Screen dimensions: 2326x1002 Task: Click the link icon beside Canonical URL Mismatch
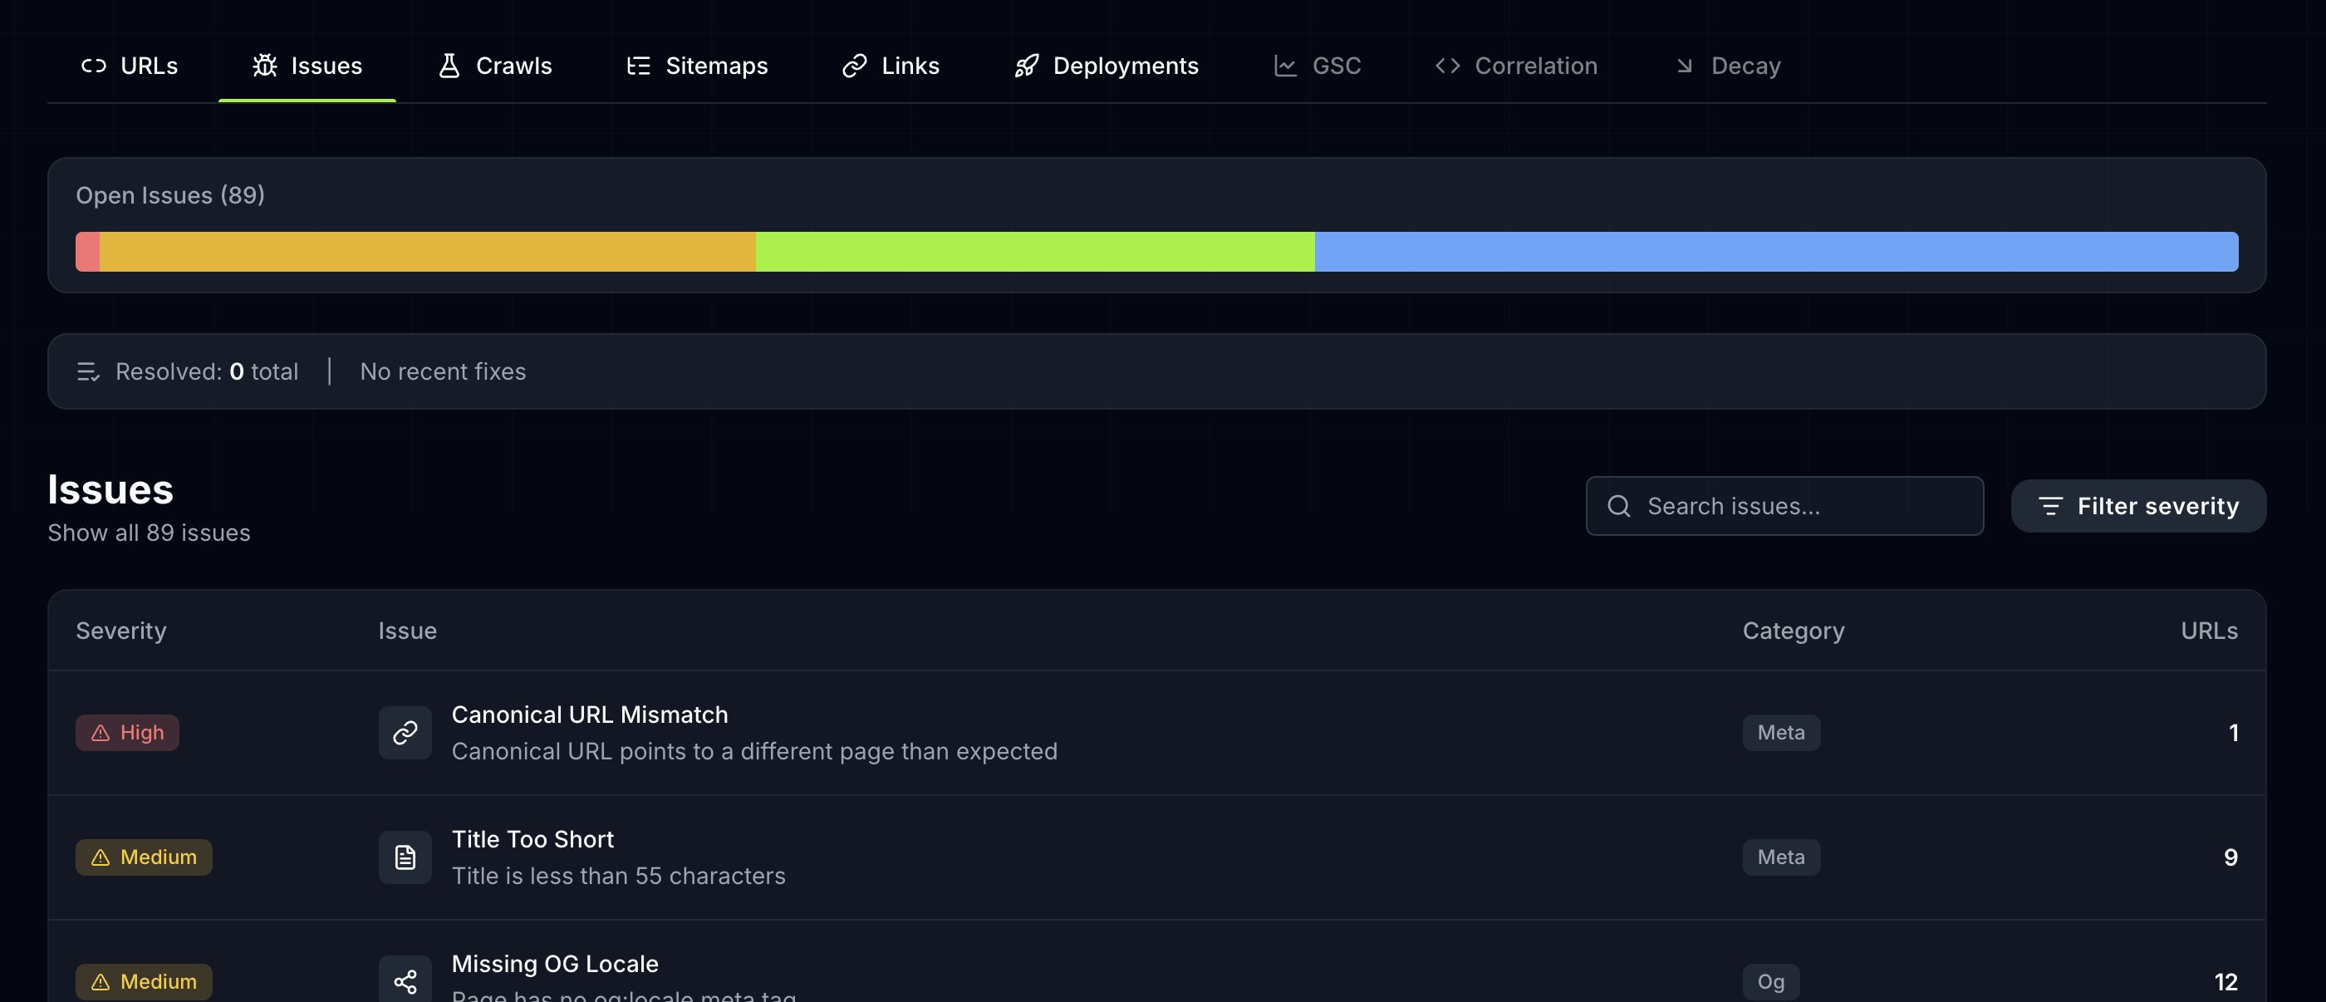click(405, 732)
